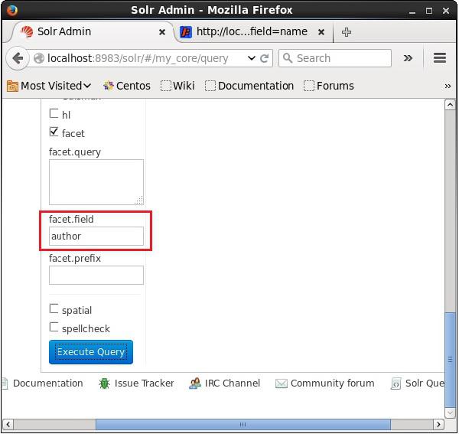459x434 pixels.
Task: Click the Community forum envelope icon
Action: (281, 383)
